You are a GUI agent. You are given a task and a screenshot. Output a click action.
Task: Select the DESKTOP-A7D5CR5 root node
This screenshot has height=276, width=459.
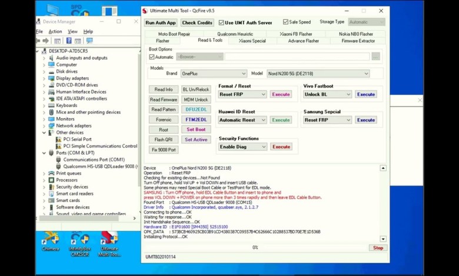[x=68, y=51]
